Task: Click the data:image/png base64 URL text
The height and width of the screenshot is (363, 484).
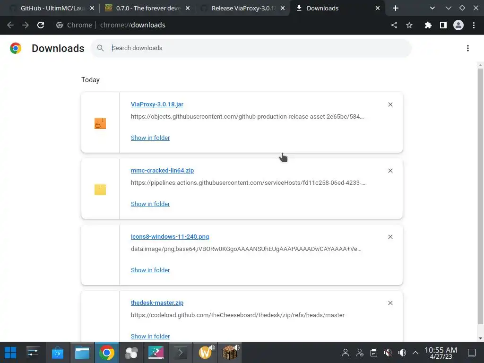Action: click(x=246, y=249)
